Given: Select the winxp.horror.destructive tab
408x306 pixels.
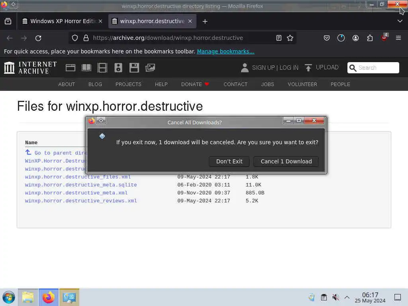Looking at the screenshot, I should point(152,21).
